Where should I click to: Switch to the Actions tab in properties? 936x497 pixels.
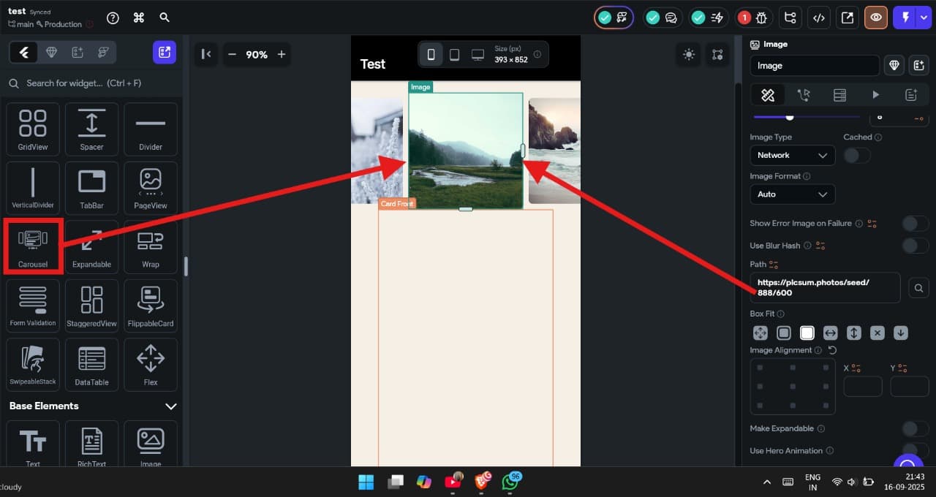[804, 95]
